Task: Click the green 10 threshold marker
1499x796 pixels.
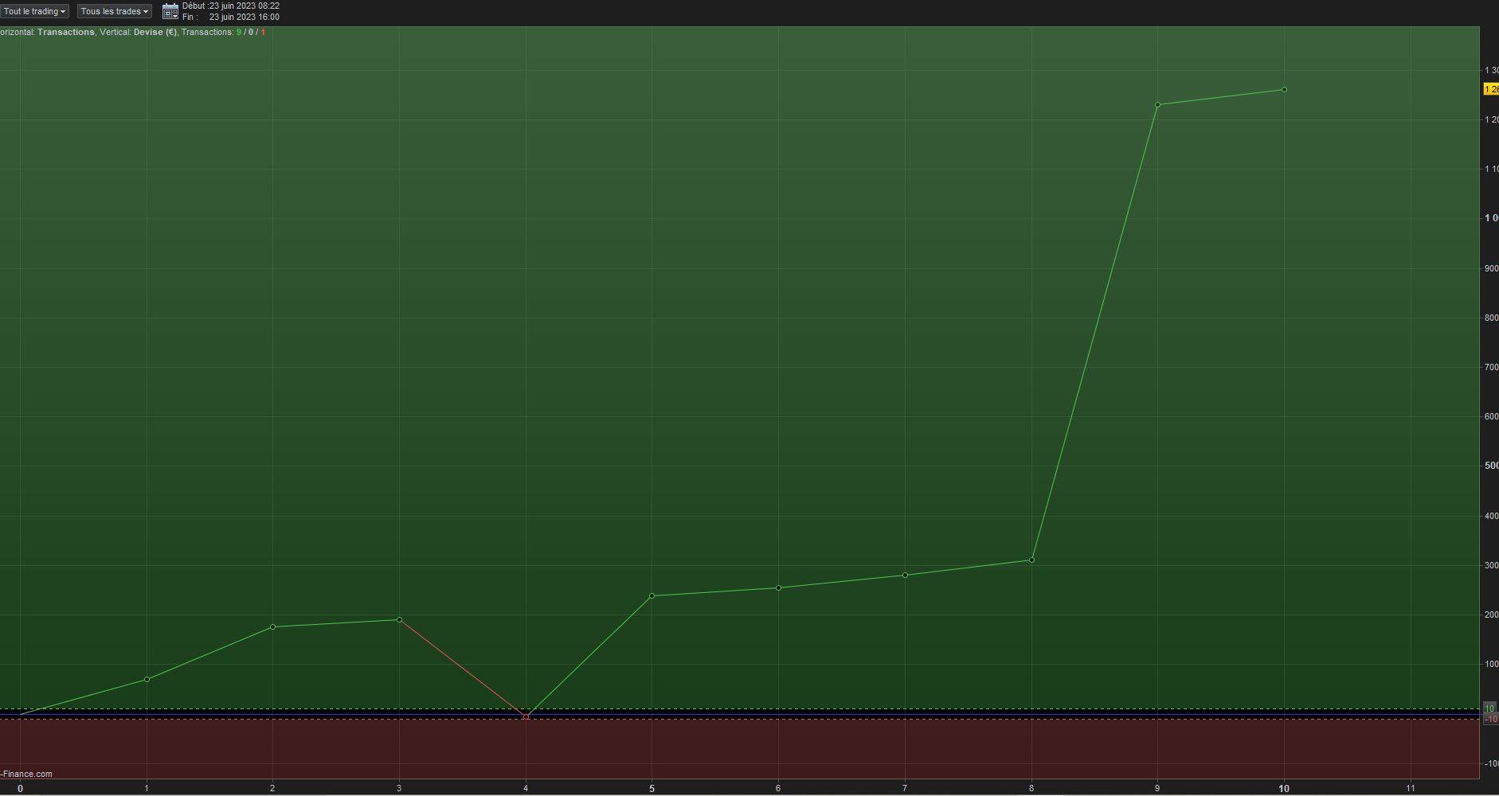Action: [x=1490, y=708]
